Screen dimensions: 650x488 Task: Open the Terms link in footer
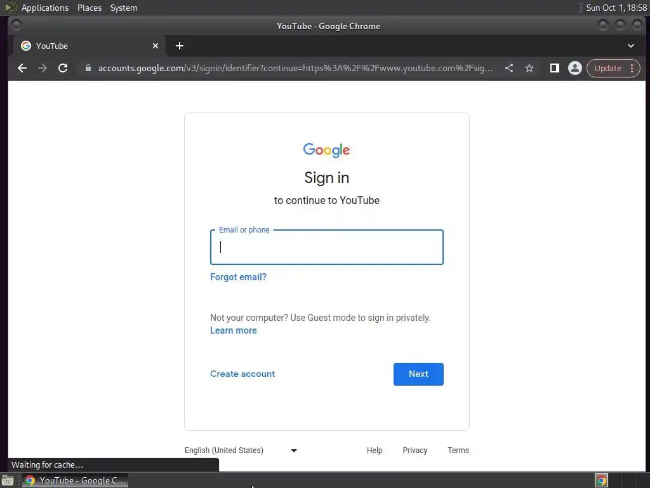(458, 451)
